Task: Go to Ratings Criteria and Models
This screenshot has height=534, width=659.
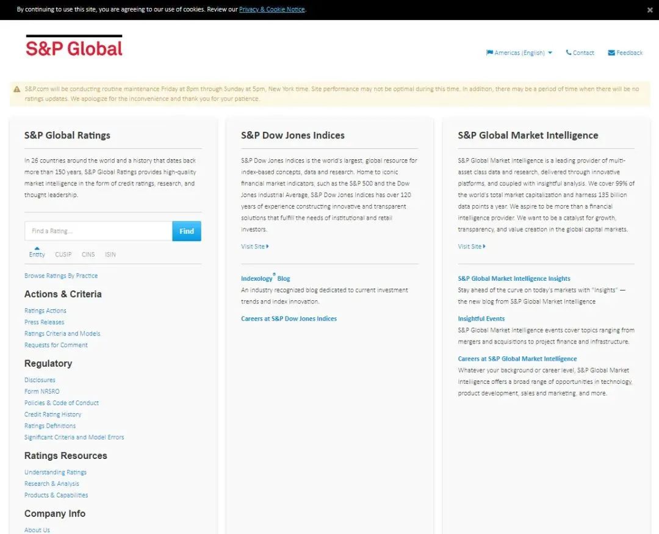Action: [x=62, y=334]
